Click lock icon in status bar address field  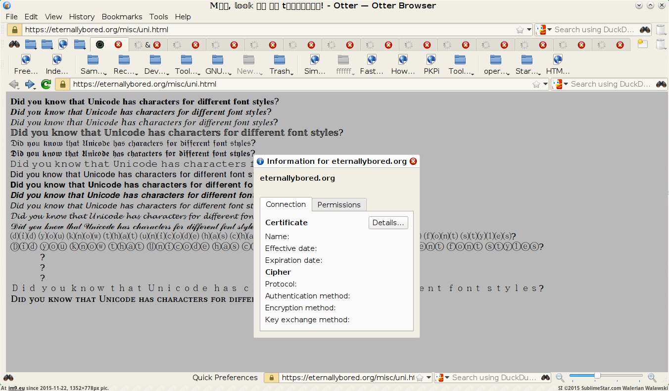point(271,378)
